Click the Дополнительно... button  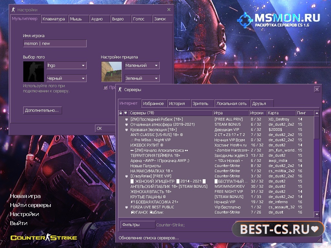pyautogui.click(x=42, y=110)
